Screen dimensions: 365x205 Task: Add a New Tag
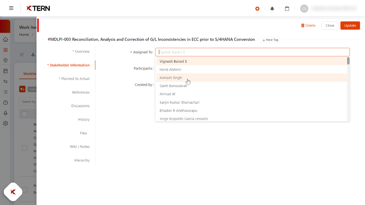click(x=270, y=40)
